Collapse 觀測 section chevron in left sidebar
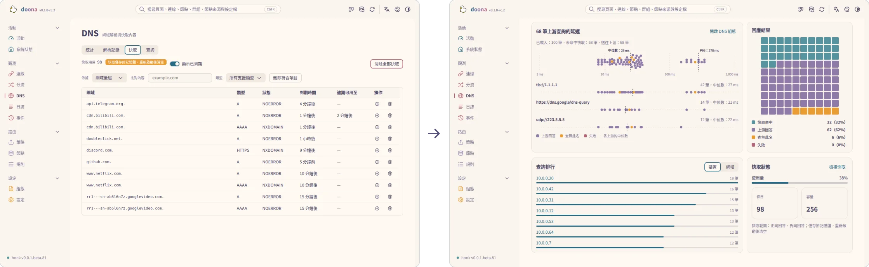 pyautogui.click(x=57, y=63)
